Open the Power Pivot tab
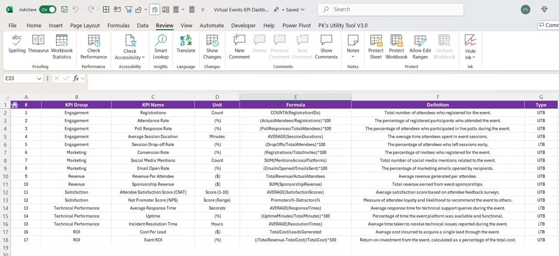 (x=297, y=25)
